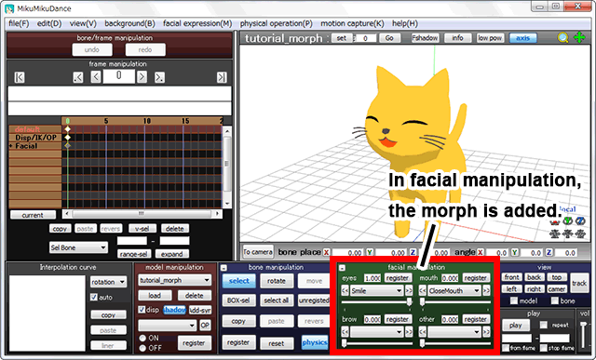Click the blue Z axis rotation icon

point(580,221)
